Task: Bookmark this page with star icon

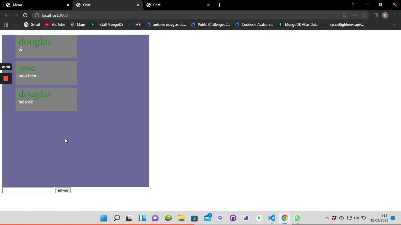Action: (364, 15)
